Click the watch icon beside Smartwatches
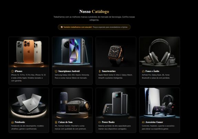This screenshot has height=139, width=198. [x=100, y=71]
